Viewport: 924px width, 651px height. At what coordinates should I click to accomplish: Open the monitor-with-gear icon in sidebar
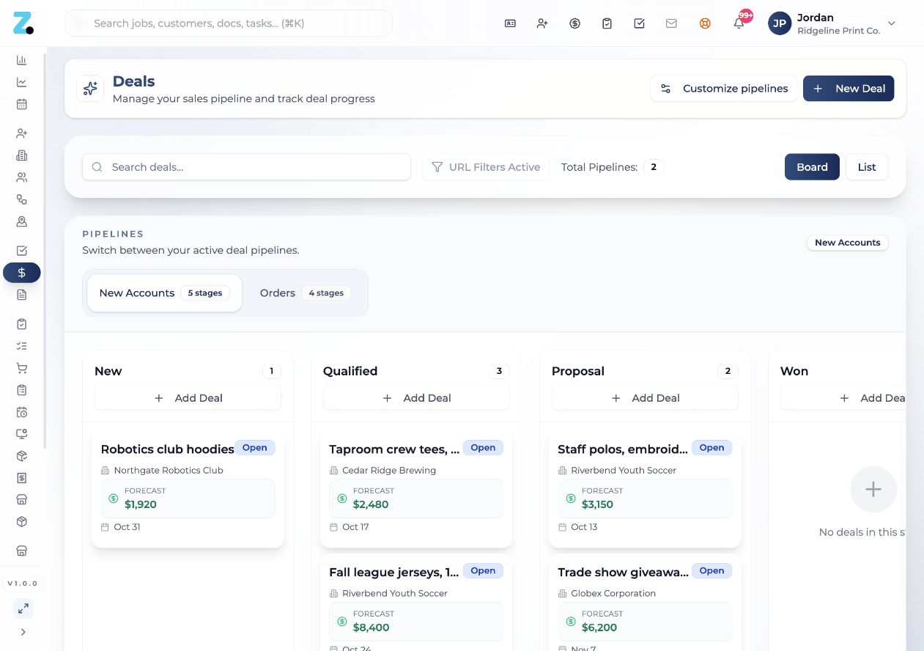pyautogui.click(x=22, y=434)
